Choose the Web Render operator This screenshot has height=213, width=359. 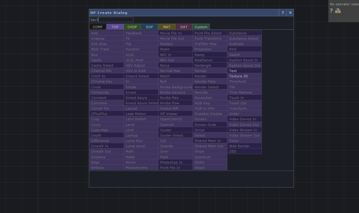(245, 146)
